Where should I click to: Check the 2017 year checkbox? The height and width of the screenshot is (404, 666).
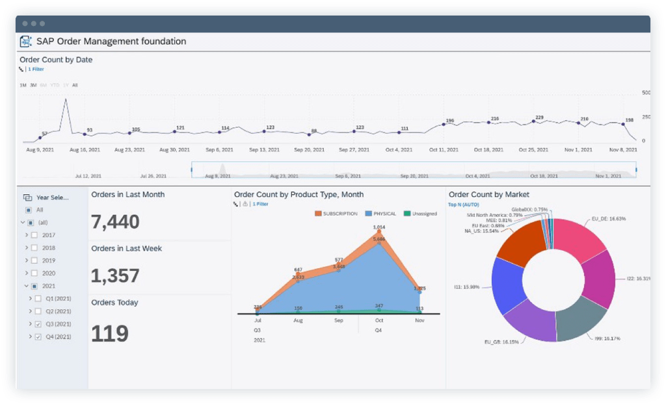[35, 235]
